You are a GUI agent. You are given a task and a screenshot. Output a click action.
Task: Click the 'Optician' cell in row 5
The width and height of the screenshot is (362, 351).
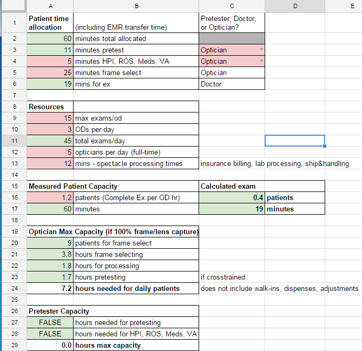pos(232,72)
